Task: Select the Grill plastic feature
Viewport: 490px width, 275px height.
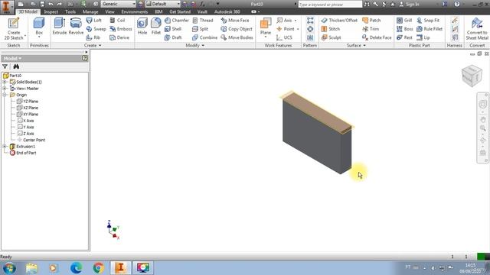Action: [404, 21]
